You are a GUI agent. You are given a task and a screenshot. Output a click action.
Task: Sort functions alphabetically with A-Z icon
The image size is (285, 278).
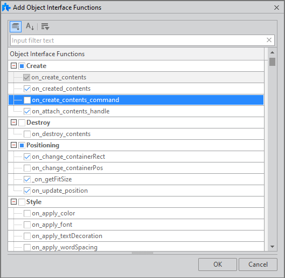(30, 26)
